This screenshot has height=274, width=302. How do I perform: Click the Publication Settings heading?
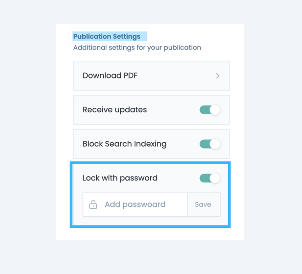[107, 36]
